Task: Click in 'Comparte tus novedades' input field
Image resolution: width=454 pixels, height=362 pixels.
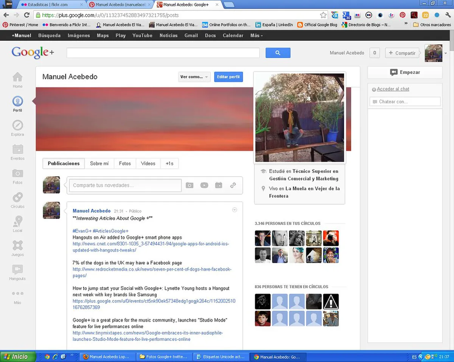Action: tap(125, 185)
